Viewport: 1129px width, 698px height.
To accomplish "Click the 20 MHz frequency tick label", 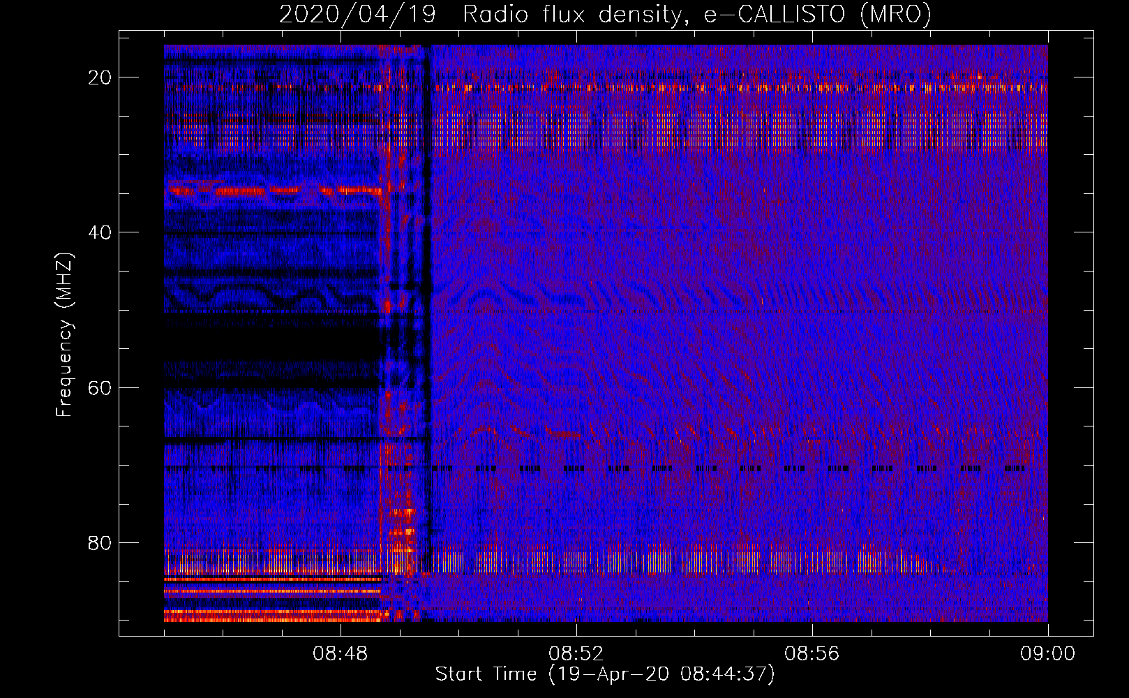I will pos(100,77).
